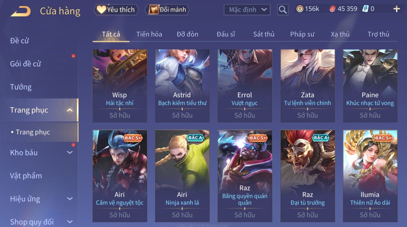The width and height of the screenshot is (407, 227).
Task: Open the Mặc định sort dropdown
Action: pos(247,10)
